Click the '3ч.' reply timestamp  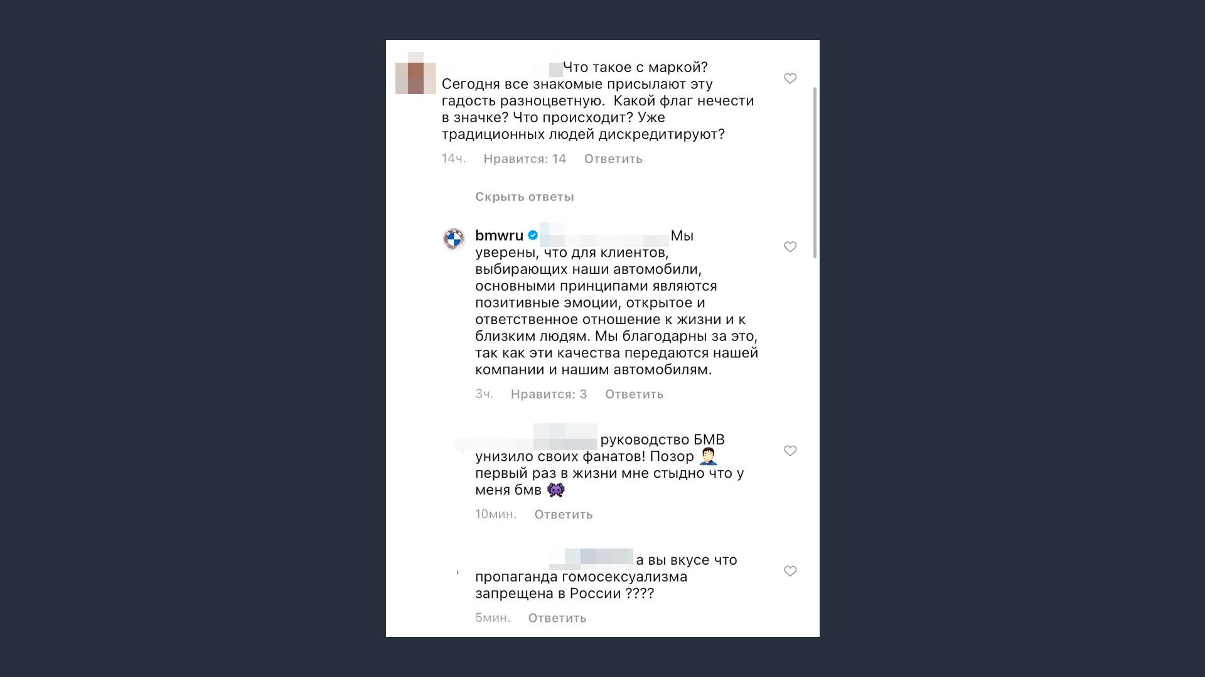coord(484,394)
